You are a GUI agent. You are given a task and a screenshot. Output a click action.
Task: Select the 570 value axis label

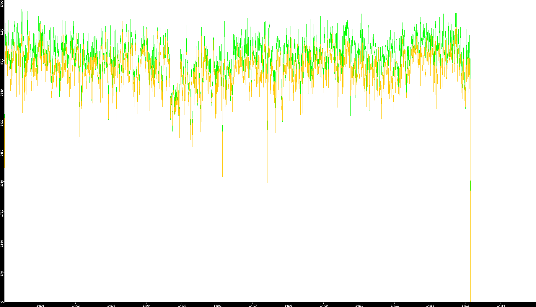coord(2,274)
